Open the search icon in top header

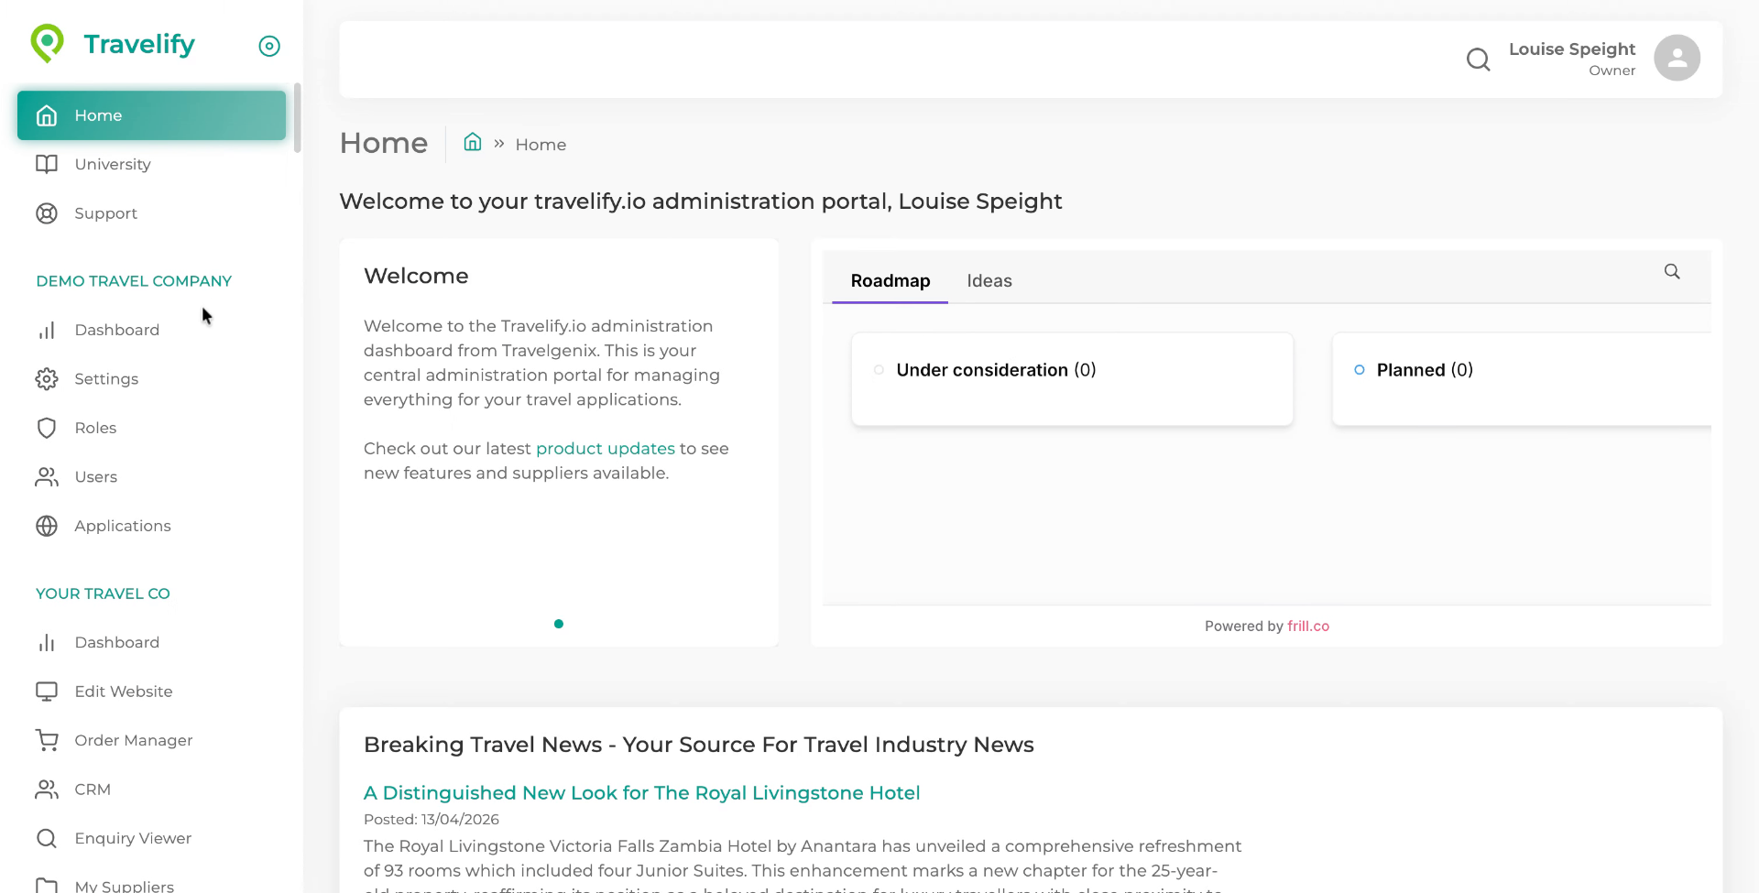coord(1478,60)
